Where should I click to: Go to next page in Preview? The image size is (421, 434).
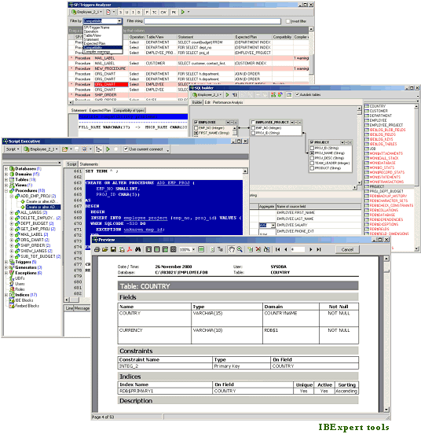point(311,250)
